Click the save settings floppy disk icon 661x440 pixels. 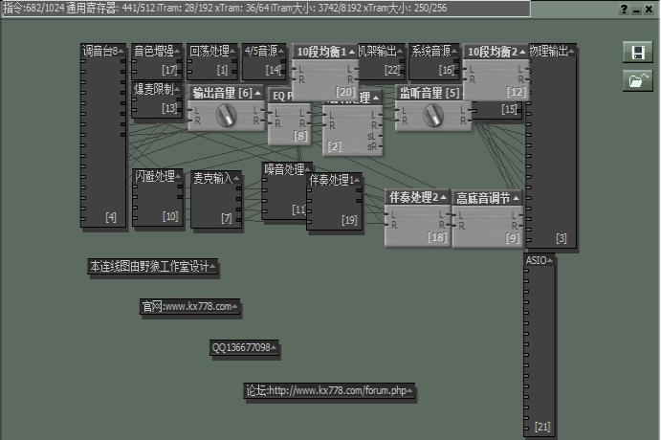[636, 53]
